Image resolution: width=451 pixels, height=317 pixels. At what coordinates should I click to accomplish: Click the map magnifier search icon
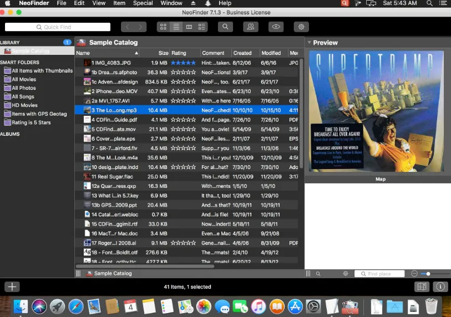(x=318, y=274)
